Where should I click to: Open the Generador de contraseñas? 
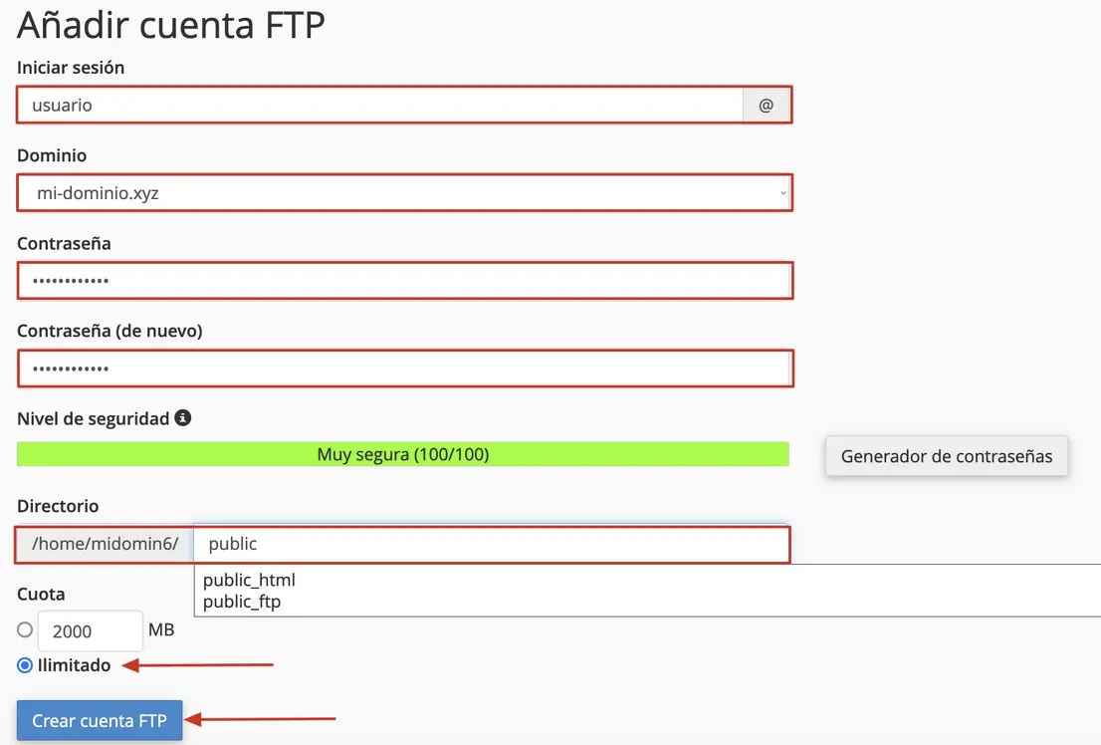[x=946, y=456]
